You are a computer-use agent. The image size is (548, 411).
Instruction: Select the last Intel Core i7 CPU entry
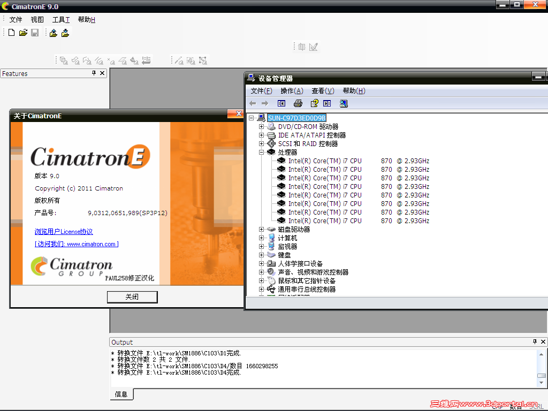(x=359, y=221)
